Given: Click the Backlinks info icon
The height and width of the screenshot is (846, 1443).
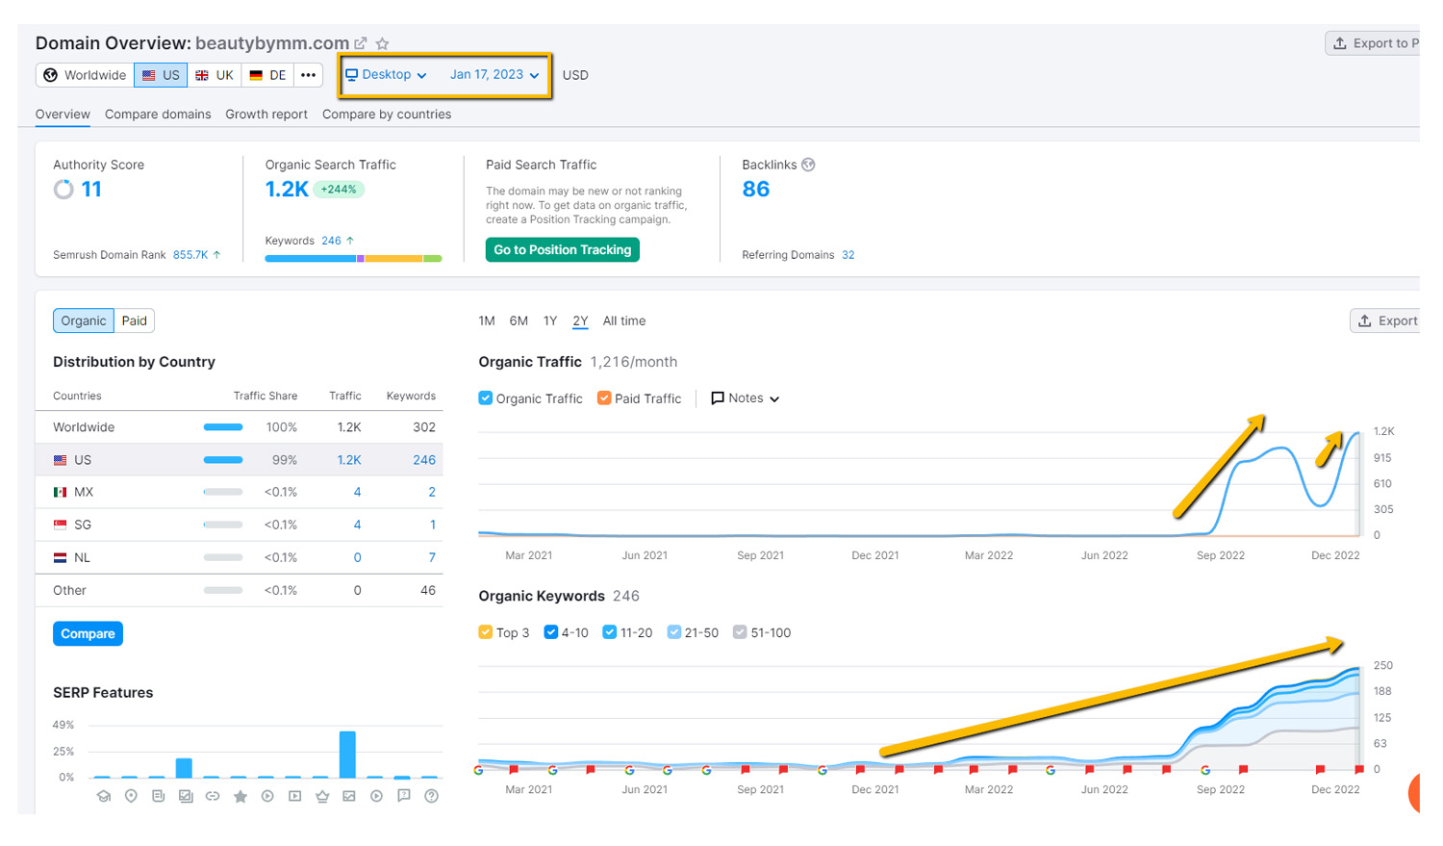Looking at the screenshot, I should 808,165.
